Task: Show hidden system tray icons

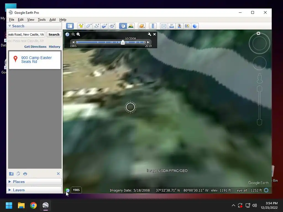Action: tap(233, 205)
